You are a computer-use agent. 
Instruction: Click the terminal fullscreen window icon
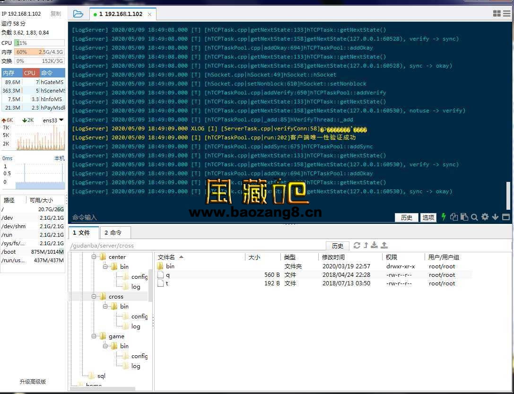(506, 217)
